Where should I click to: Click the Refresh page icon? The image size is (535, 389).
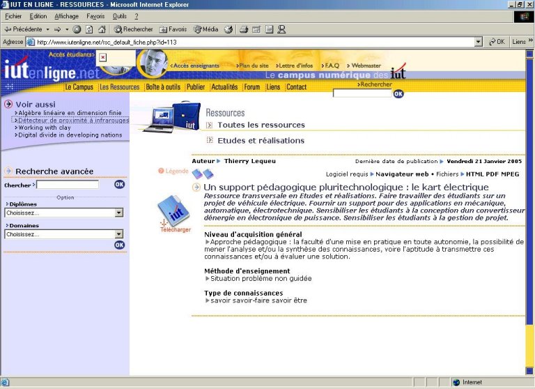89,29
